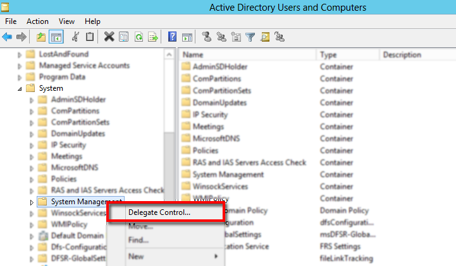
Task: Click the Filter funnel icon
Action: 250,37
